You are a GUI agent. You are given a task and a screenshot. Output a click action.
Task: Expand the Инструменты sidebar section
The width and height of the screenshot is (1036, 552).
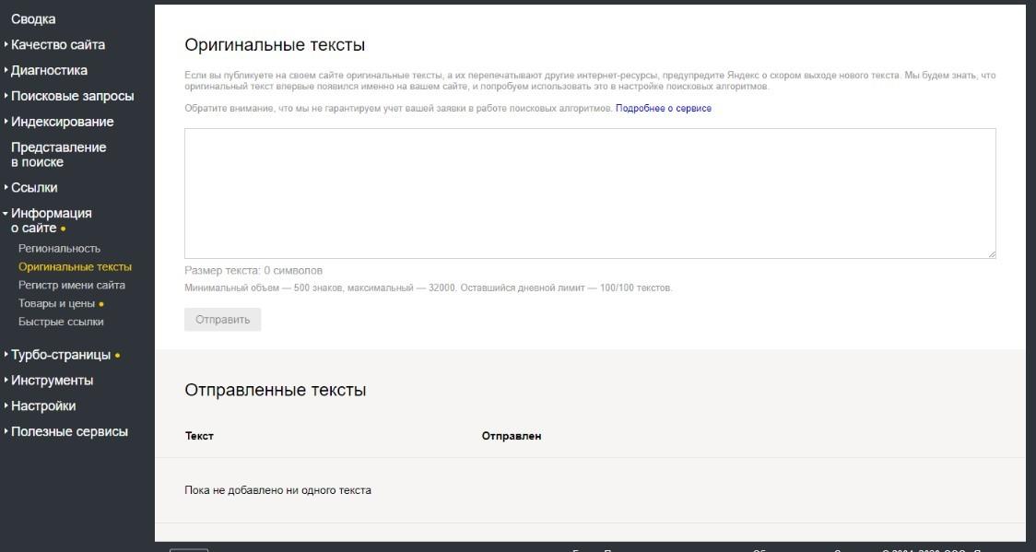(x=52, y=381)
